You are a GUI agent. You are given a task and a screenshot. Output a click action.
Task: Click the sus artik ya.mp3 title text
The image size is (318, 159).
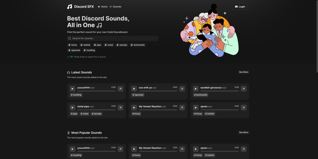pos(148,88)
